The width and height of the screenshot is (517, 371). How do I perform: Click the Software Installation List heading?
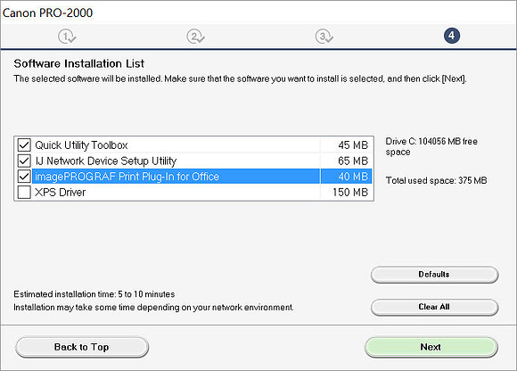point(79,63)
